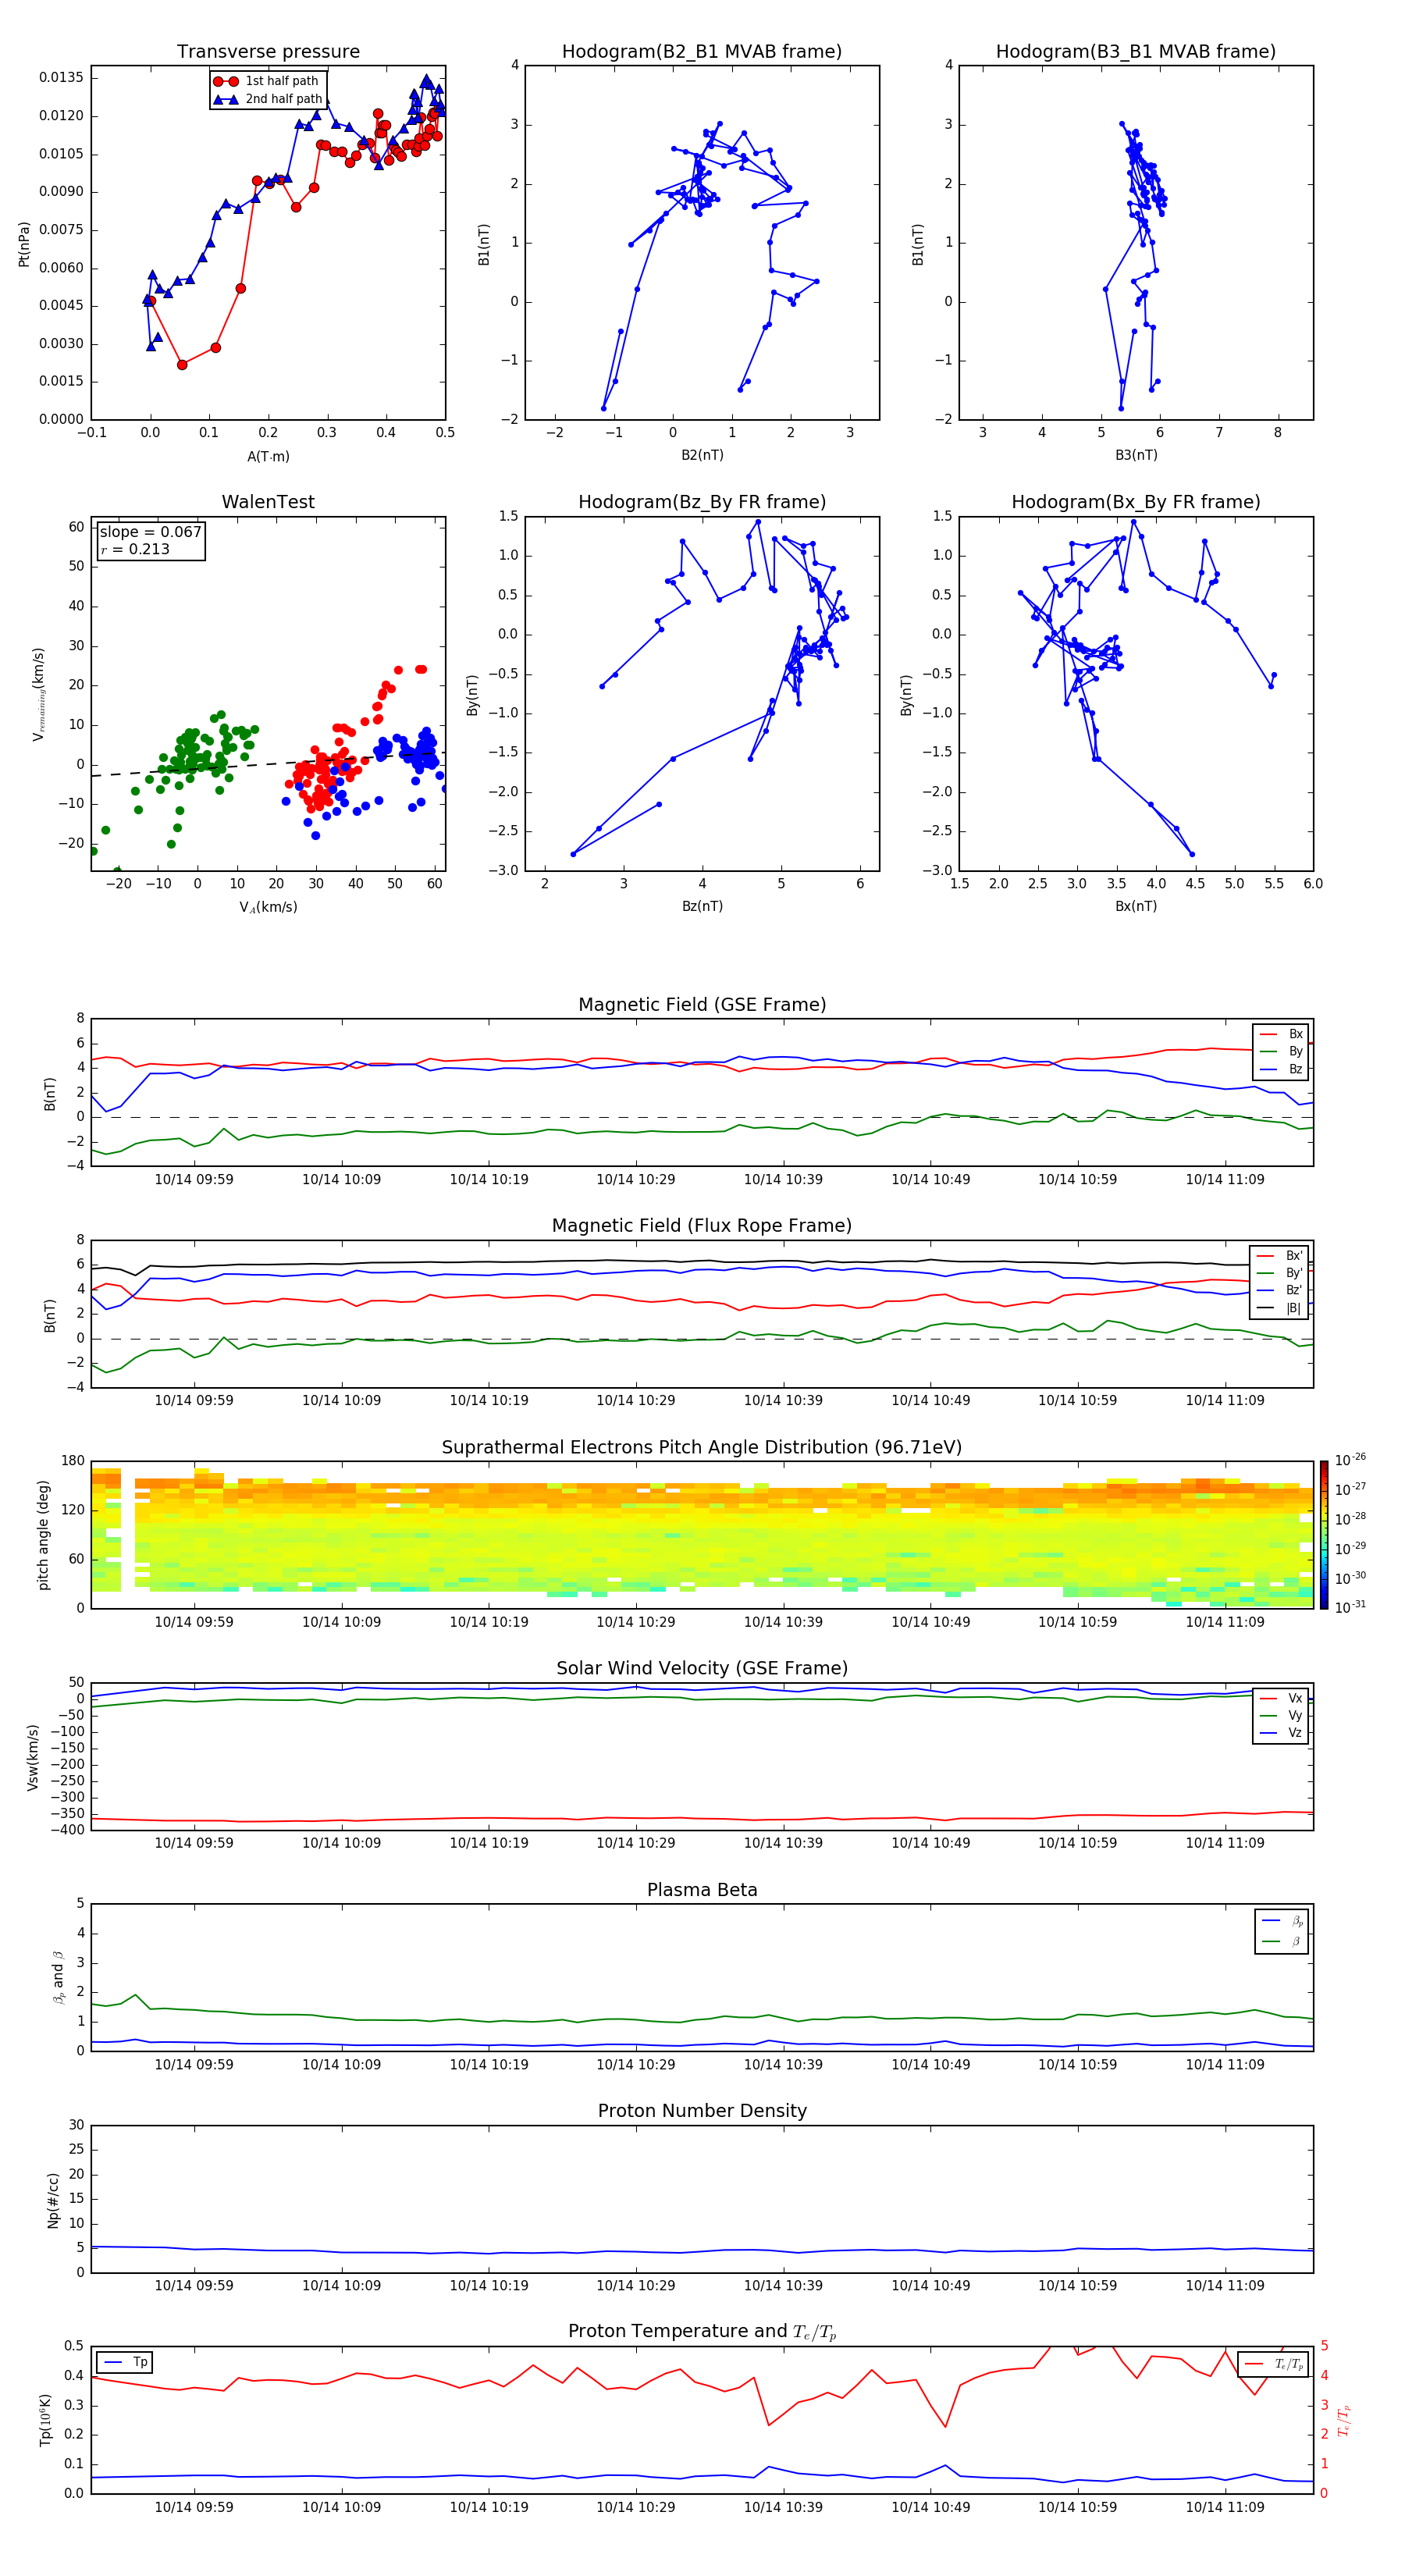Click the 'Hodogram(B3_B1 MVAB frame)' title
The width and height of the screenshot is (1405, 2576).
[x=1136, y=52]
